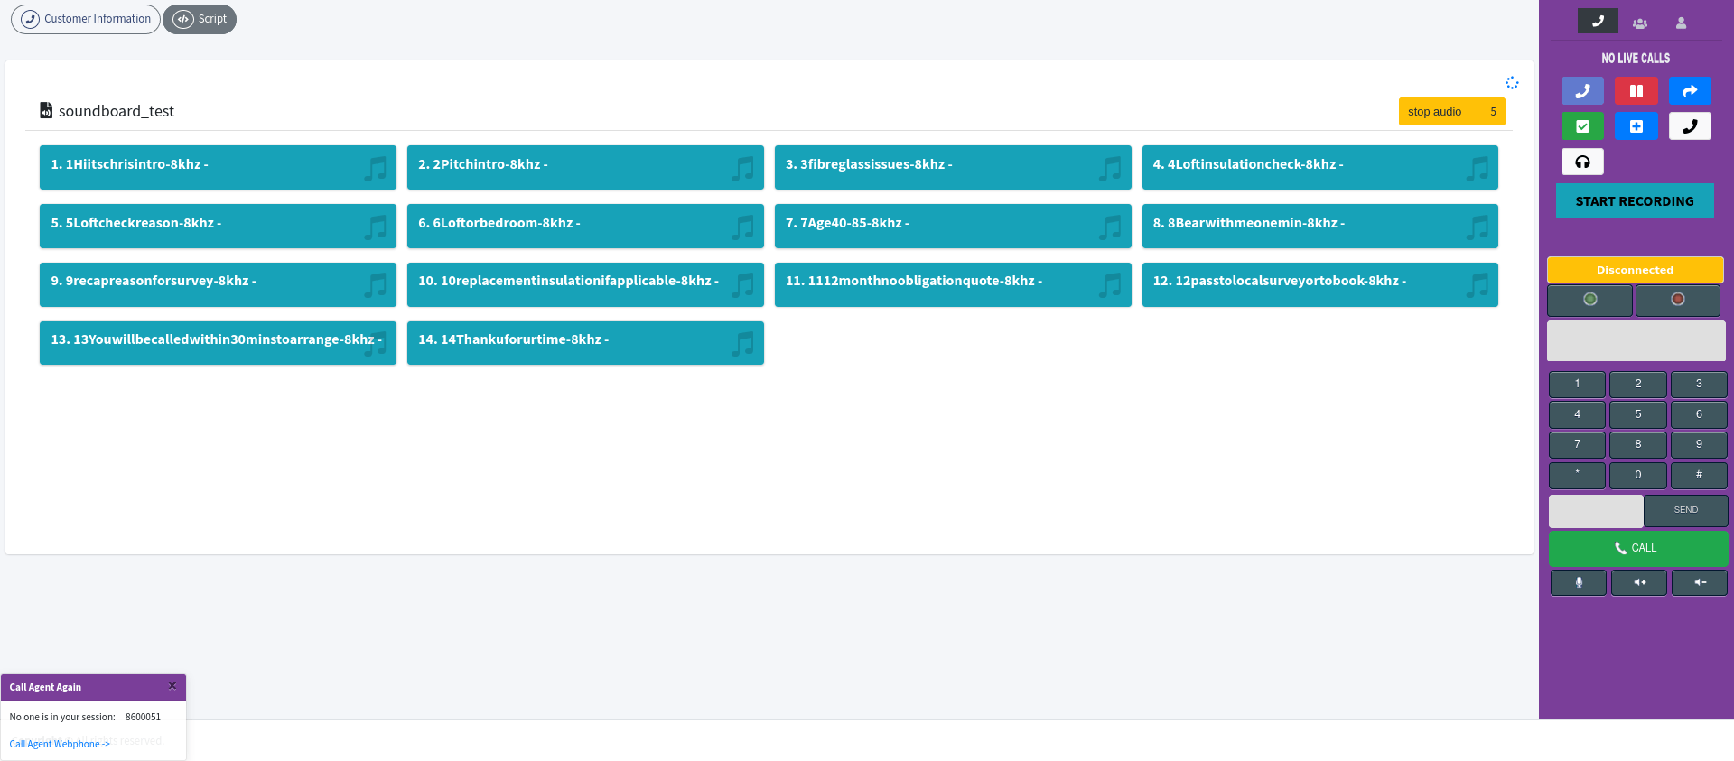Click the session number 8600051
The image size is (1734, 761).
pyautogui.click(x=143, y=717)
